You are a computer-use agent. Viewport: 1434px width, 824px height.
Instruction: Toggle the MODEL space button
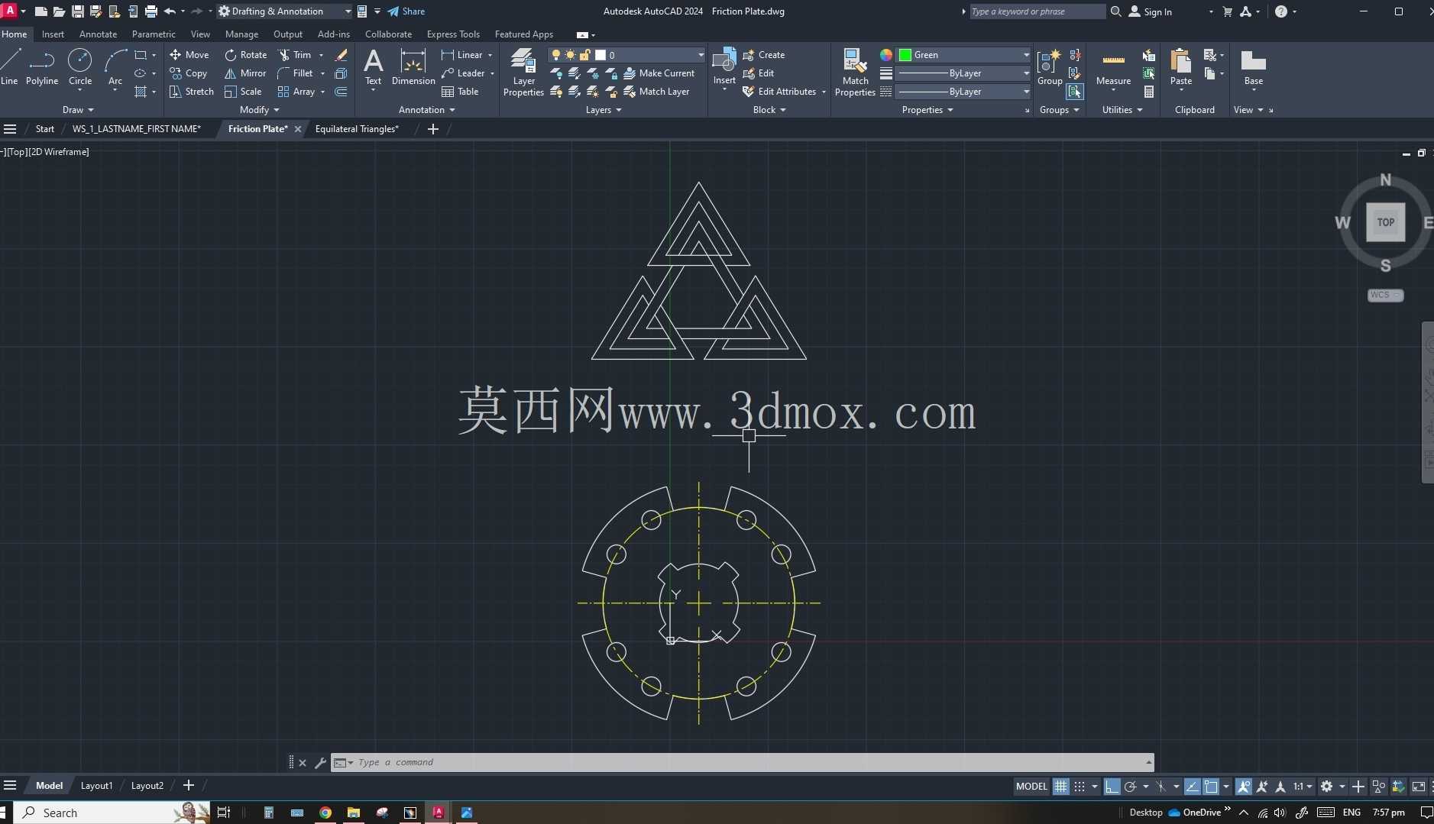1031,786
